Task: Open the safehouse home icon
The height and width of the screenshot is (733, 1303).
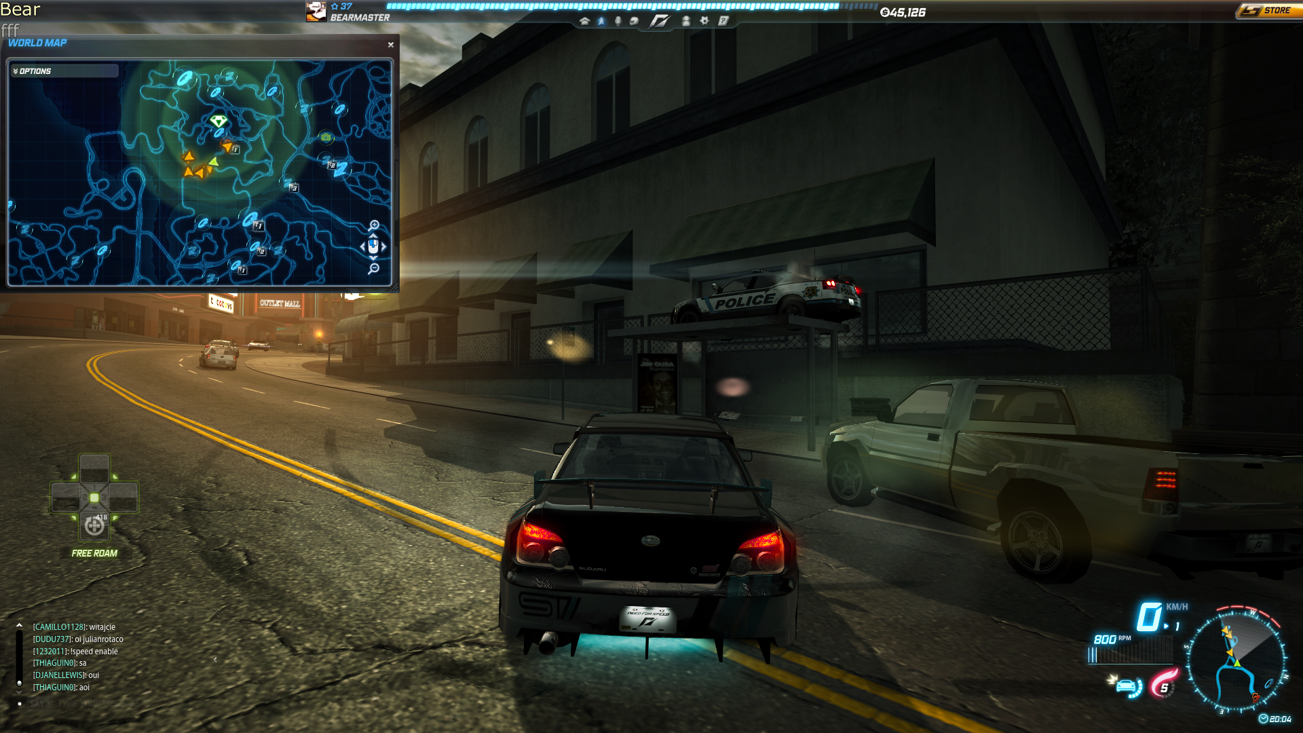Action: (x=584, y=21)
